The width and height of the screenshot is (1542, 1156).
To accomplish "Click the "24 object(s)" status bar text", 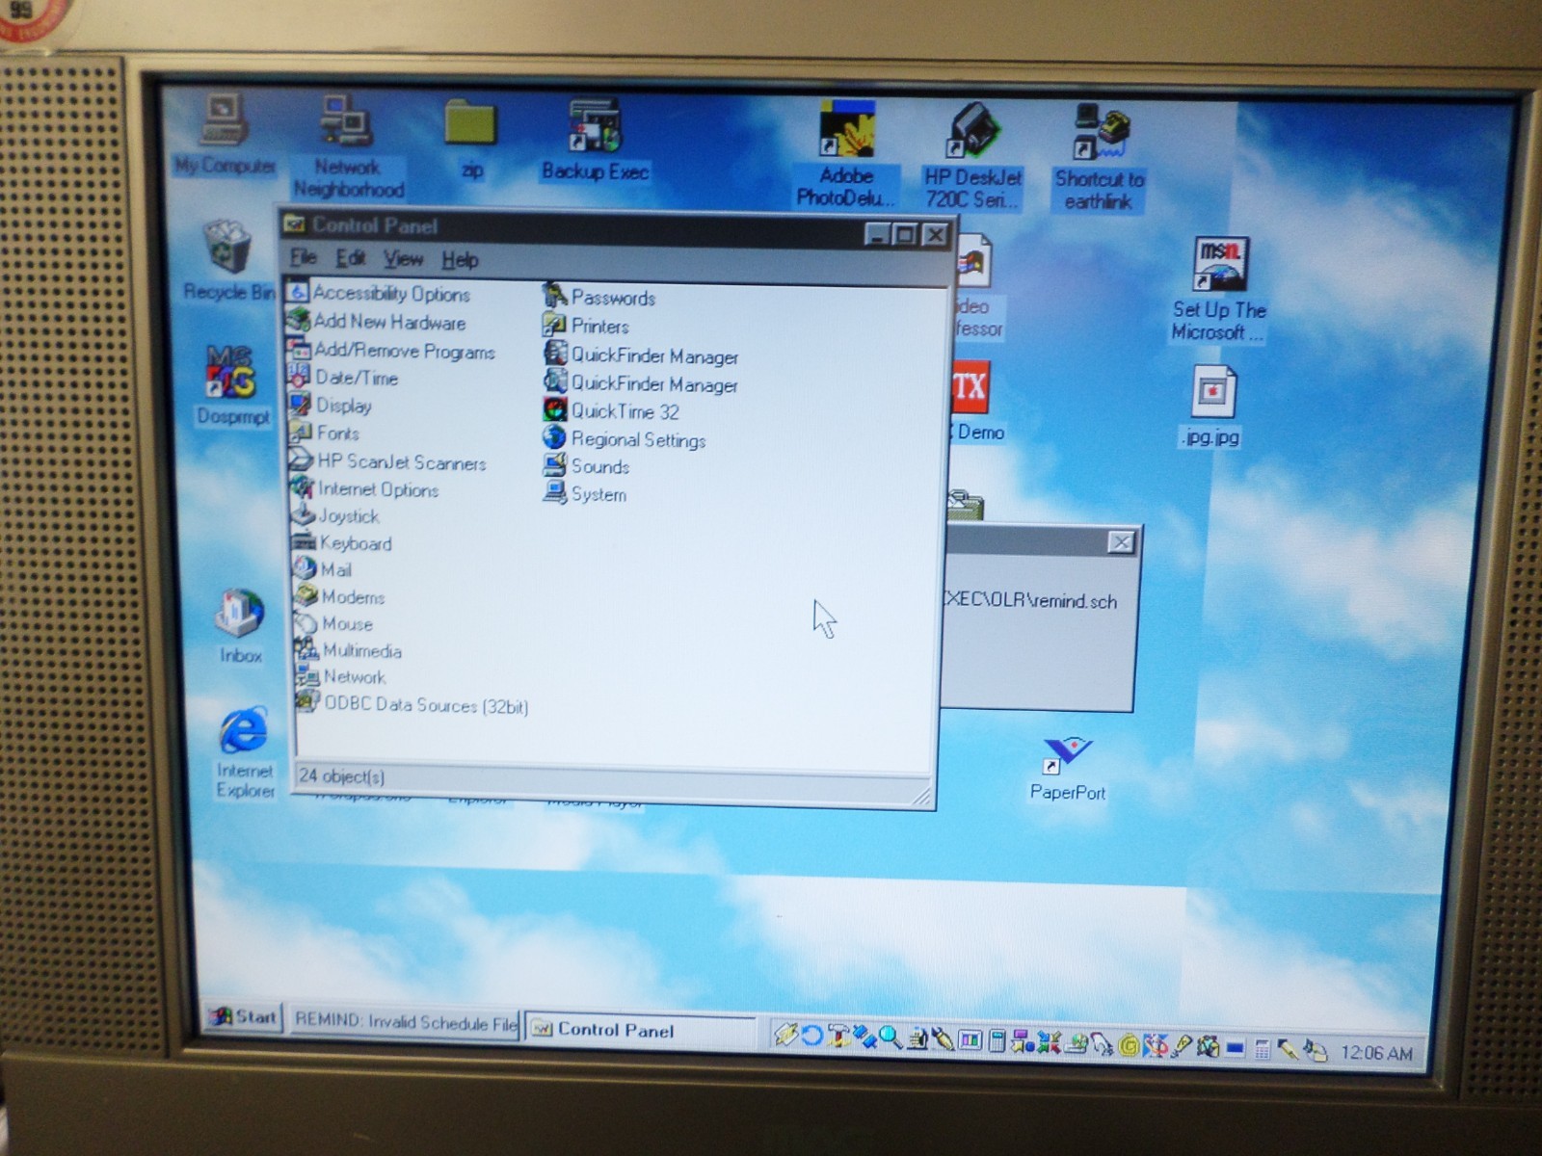I will 342,775.
